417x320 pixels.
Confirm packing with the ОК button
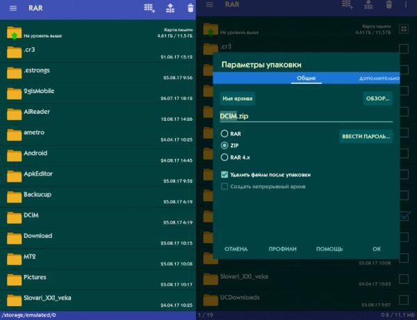click(376, 249)
